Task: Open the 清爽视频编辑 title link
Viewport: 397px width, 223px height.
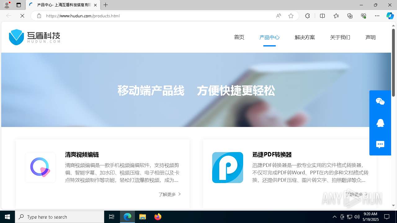Action: tap(82, 155)
